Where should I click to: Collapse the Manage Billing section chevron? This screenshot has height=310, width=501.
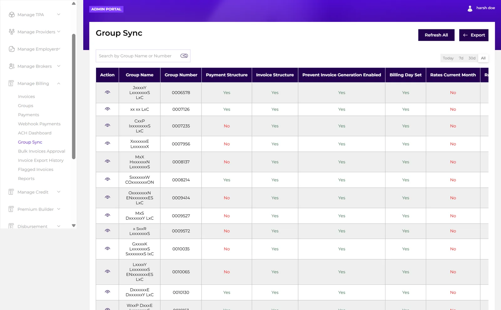(x=59, y=83)
